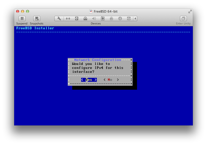
Task: Toggle full screen arrows in title bar
Action: pos(190,12)
